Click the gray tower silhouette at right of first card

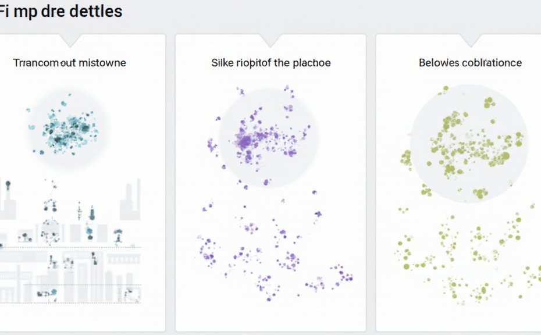[130, 201]
